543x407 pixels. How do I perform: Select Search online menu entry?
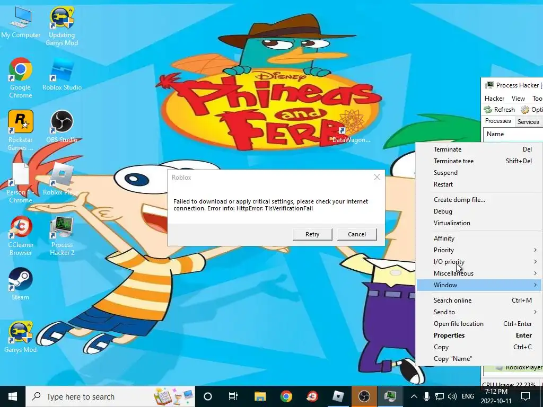(x=479, y=300)
